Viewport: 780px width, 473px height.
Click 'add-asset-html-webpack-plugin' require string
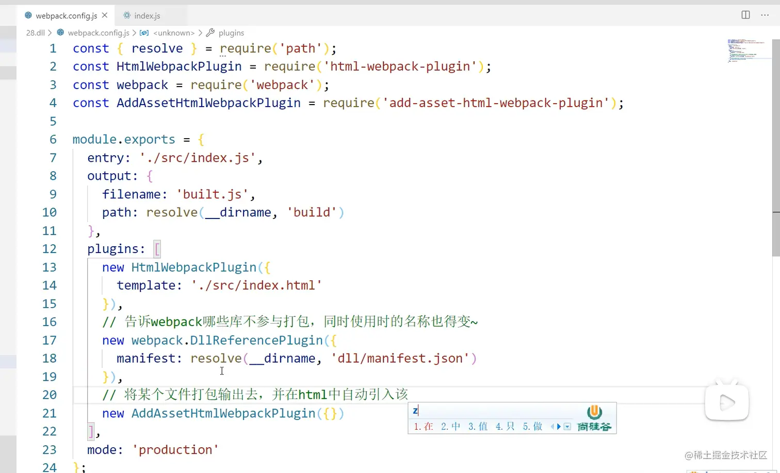tap(496, 103)
